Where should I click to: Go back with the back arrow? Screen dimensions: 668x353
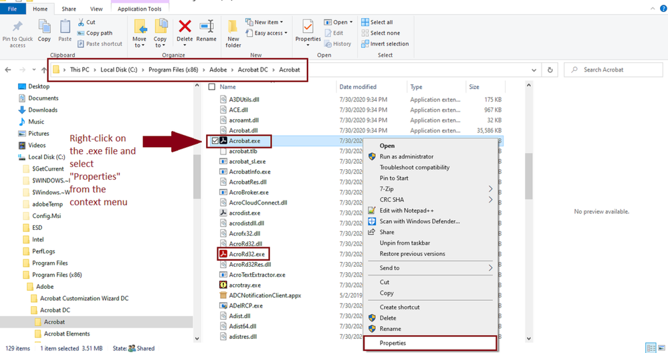pyautogui.click(x=8, y=70)
